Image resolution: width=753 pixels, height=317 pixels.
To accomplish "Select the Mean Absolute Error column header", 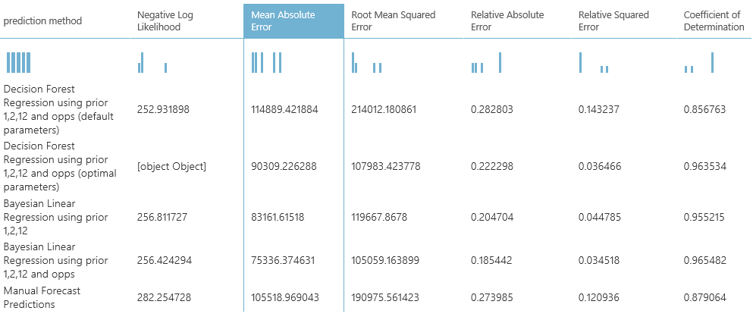I will click(293, 21).
